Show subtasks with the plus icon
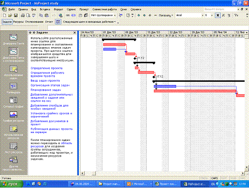Screen dimensions: 249x188 coord(150,15)
